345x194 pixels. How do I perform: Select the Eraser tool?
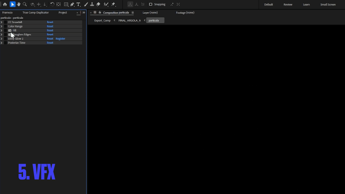pyautogui.click(x=98, y=4)
